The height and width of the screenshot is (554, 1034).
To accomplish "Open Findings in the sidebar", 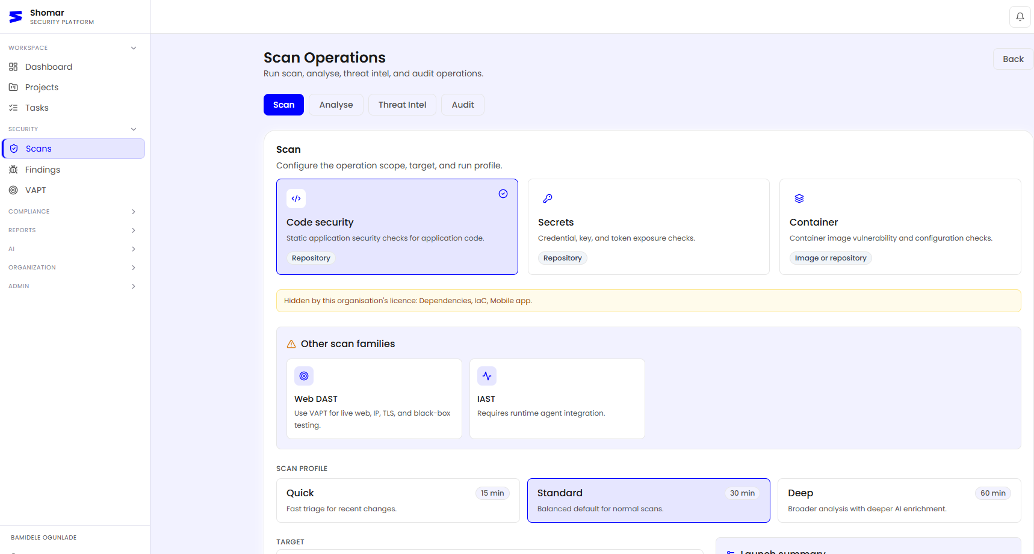I will coord(73,170).
